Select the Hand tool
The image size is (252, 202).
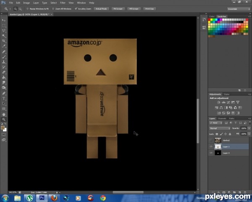4,114
